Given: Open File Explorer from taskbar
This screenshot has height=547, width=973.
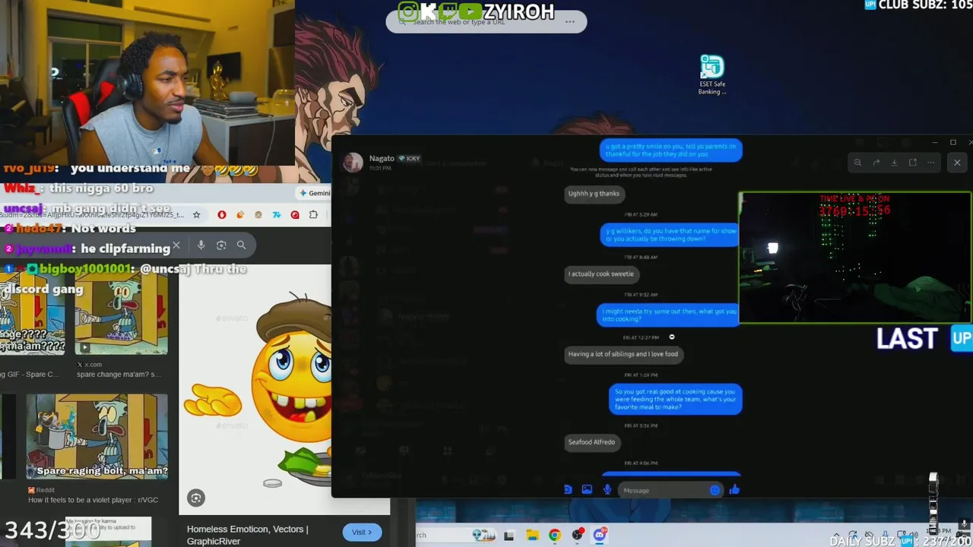Looking at the screenshot, I should 532,536.
